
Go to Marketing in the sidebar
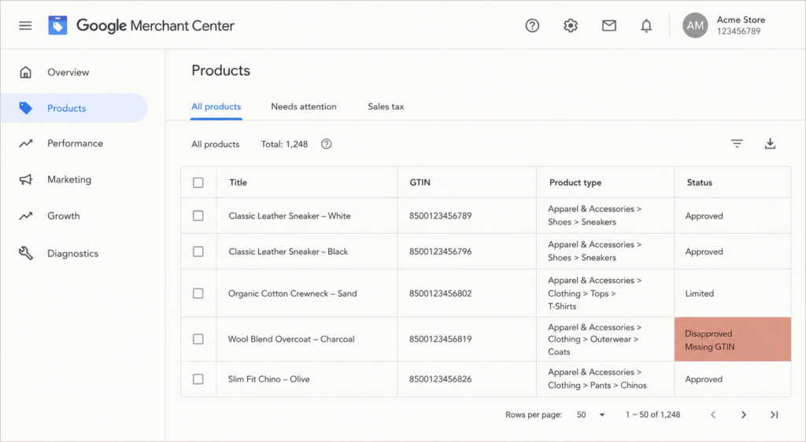coord(69,179)
